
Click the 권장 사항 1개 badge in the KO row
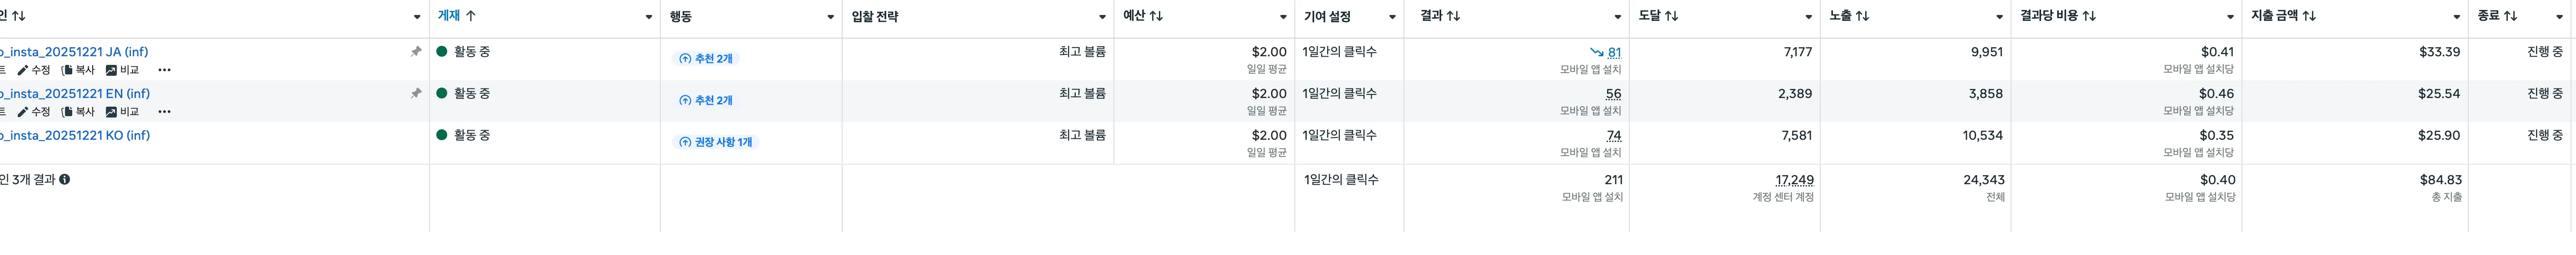tap(715, 142)
